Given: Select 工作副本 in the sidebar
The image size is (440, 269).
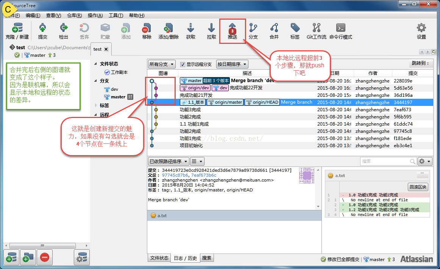Looking at the screenshot, I should pyautogui.click(x=116, y=72).
